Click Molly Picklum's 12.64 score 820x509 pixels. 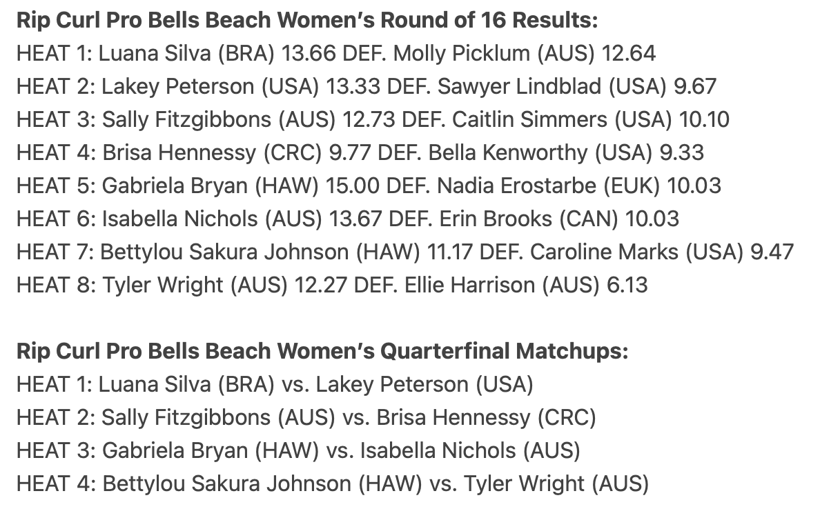(x=629, y=53)
